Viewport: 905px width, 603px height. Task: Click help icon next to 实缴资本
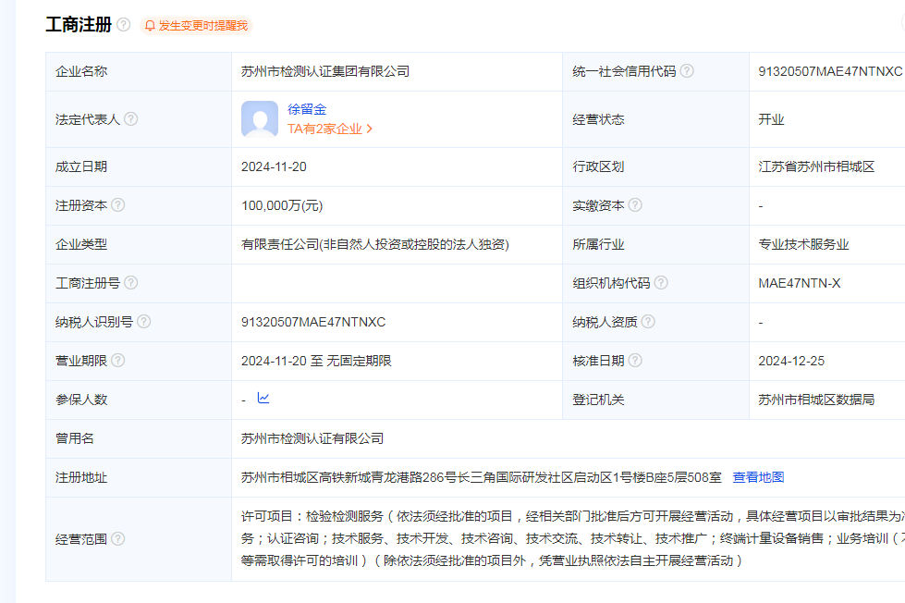pyautogui.click(x=635, y=205)
